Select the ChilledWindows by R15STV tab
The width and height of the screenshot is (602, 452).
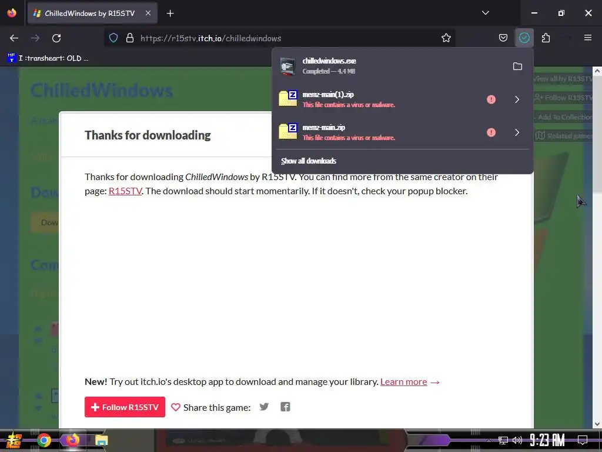pos(92,14)
